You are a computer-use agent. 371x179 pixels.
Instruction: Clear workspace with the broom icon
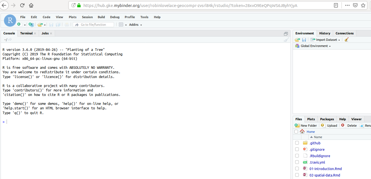(x=346, y=39)
